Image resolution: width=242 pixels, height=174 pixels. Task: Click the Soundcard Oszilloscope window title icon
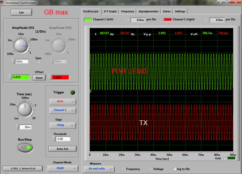pyautogui.click(x=3, y=3)
